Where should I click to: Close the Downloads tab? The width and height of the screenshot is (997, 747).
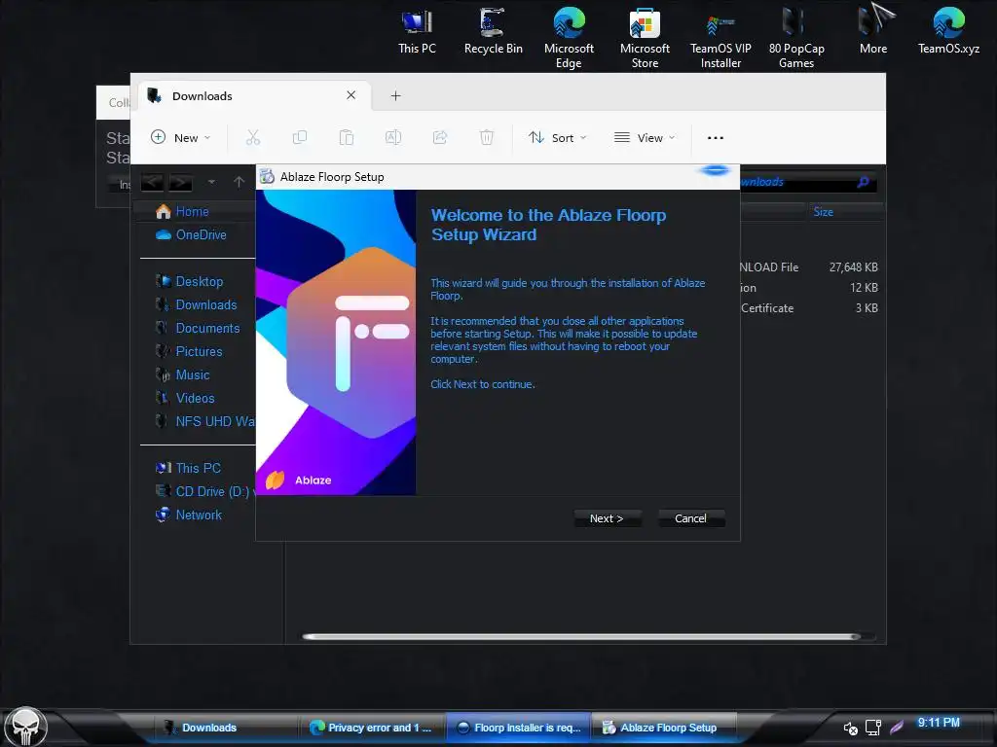click(351, 95)
